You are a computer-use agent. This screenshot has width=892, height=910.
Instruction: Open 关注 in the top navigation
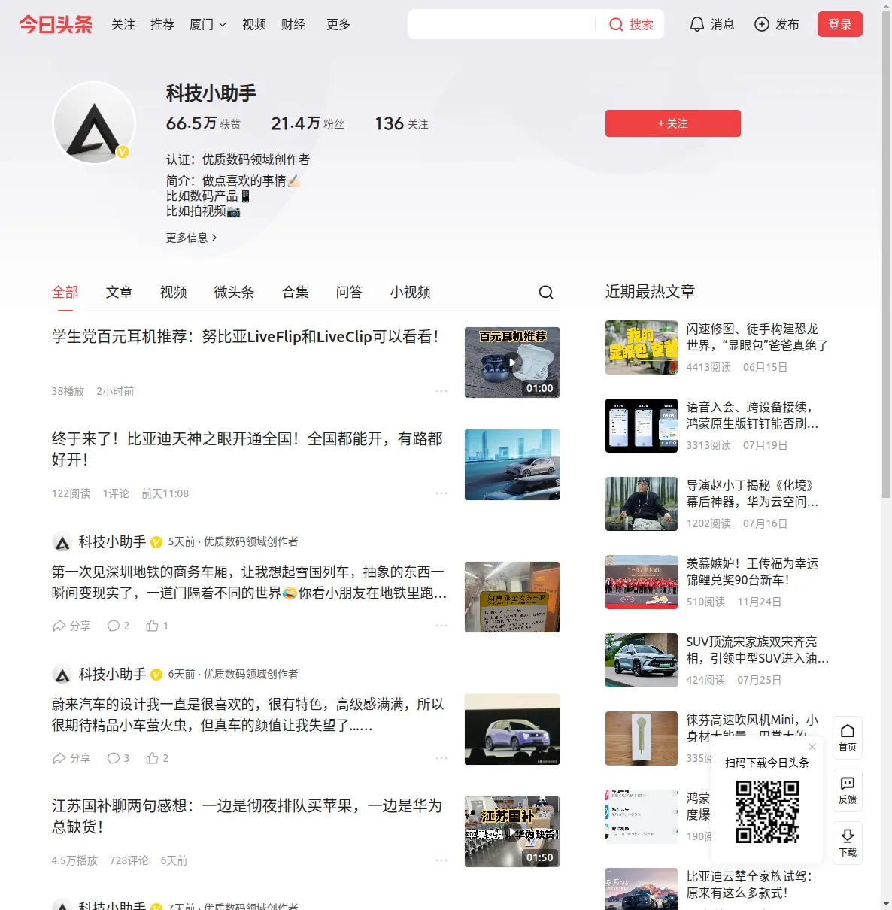(x=123, y=24)
